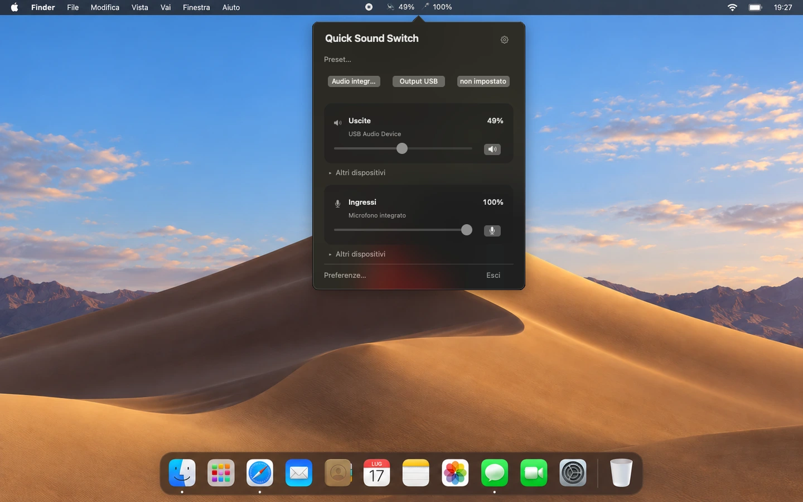
Task: Open the Finestra menu
Action: click(x=196, y=7)
